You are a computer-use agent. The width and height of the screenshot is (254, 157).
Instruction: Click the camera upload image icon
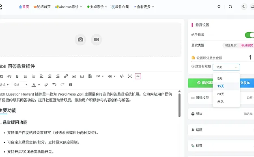click(80, 39)
